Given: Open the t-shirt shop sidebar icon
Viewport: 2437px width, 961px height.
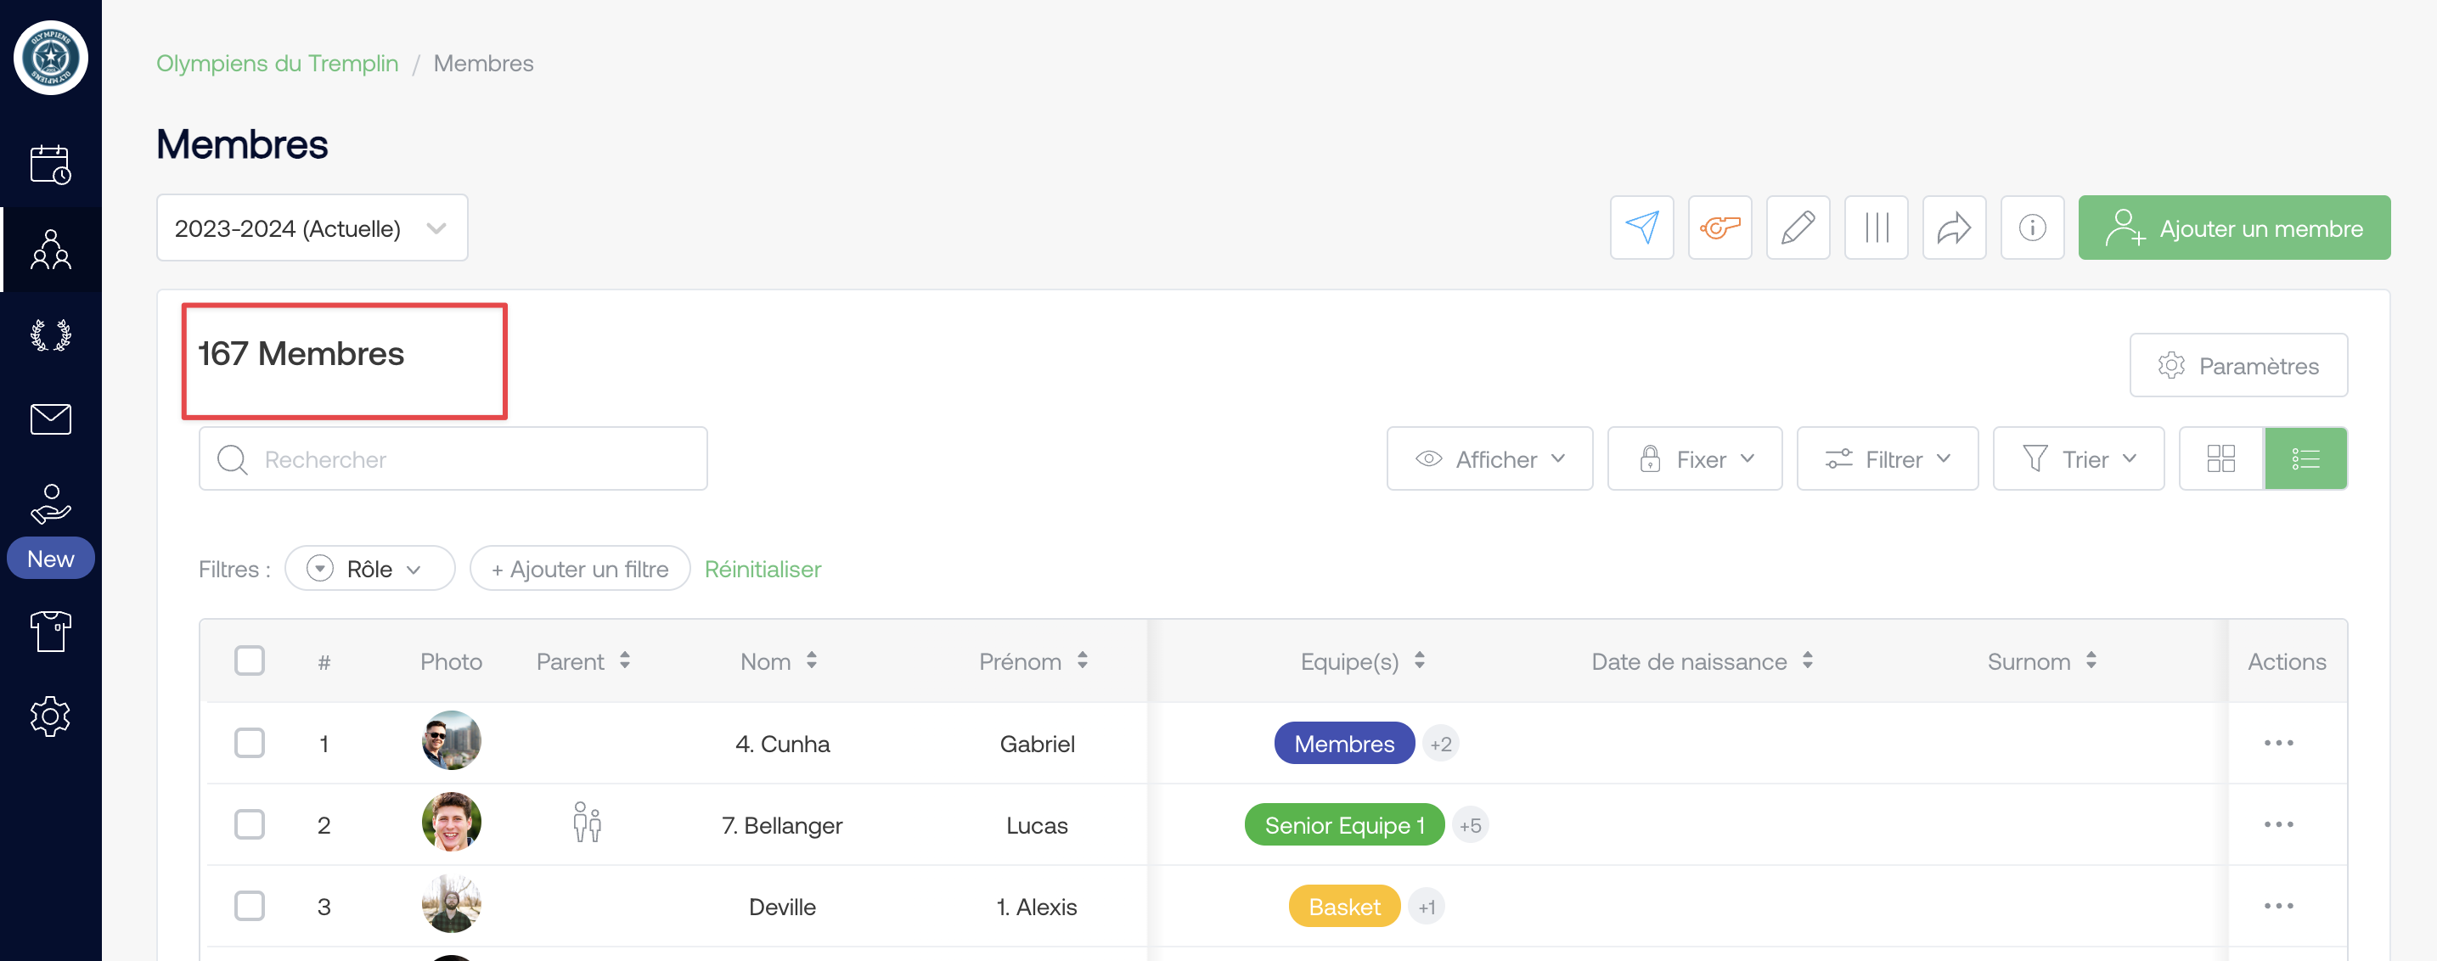Looking at the screenshot, I should (50, 631).
